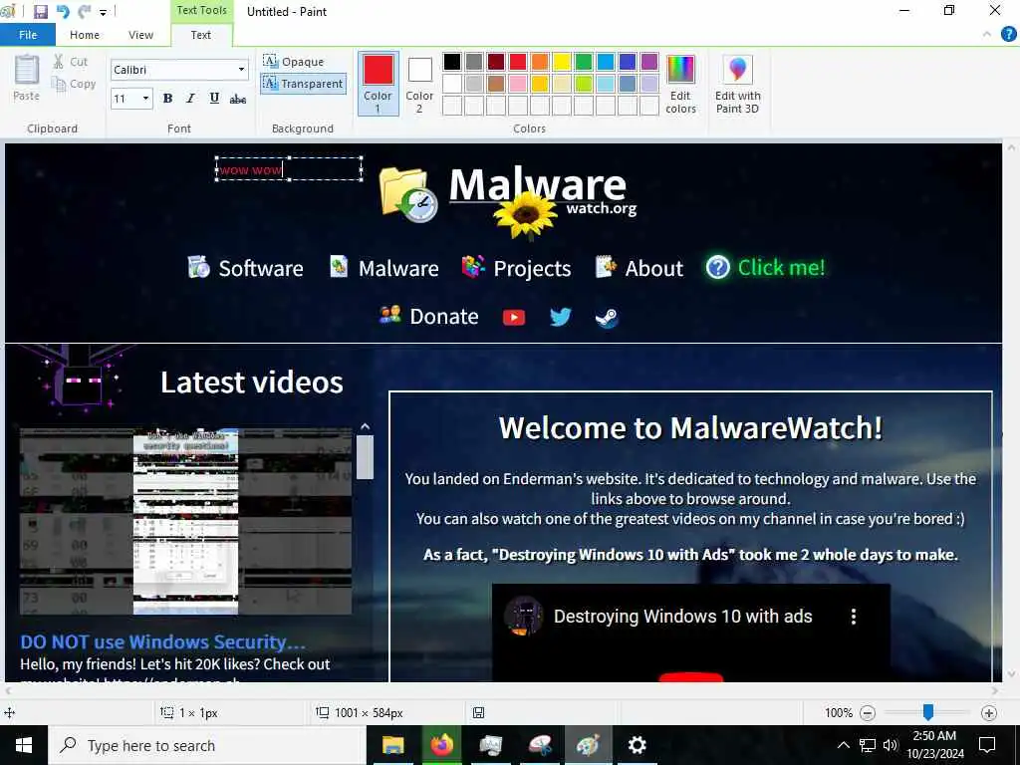Click the volume speaker tray icon

tap(891, 745)
